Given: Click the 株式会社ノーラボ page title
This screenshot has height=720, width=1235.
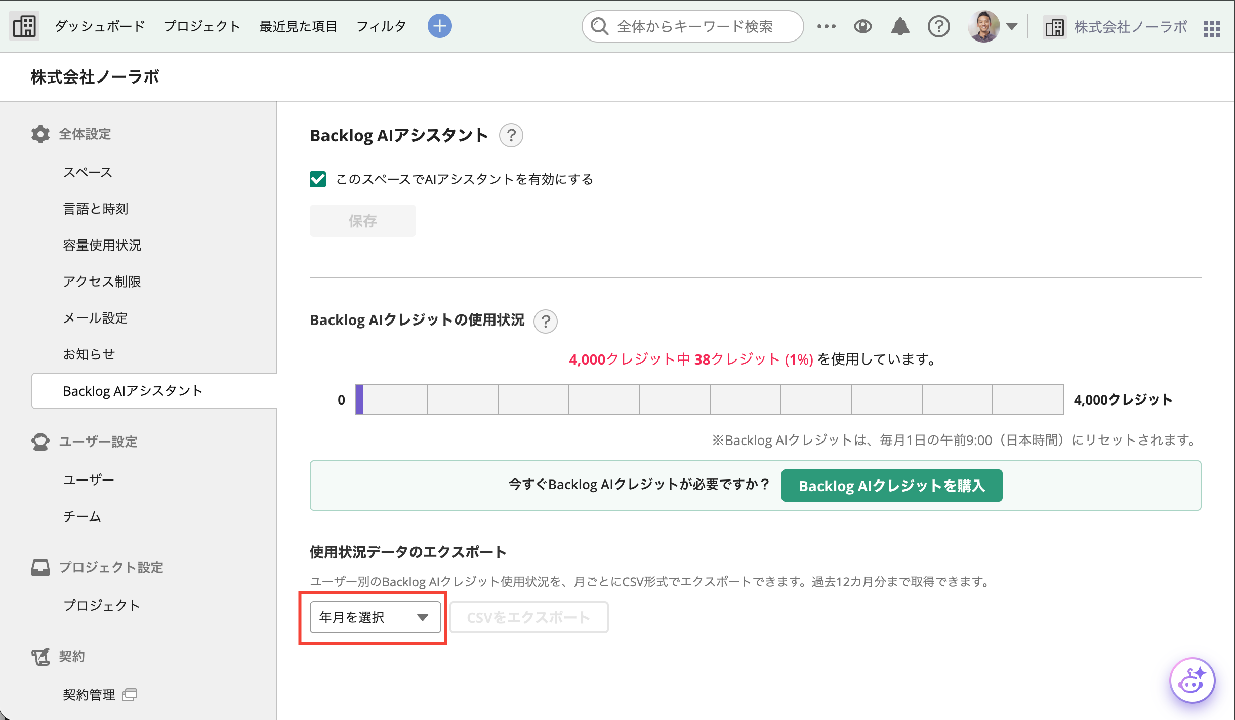Looking at the screenshot, I should point(95,77).
